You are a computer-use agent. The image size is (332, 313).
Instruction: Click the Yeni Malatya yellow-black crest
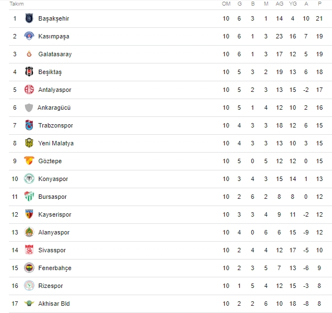(29, 143)
